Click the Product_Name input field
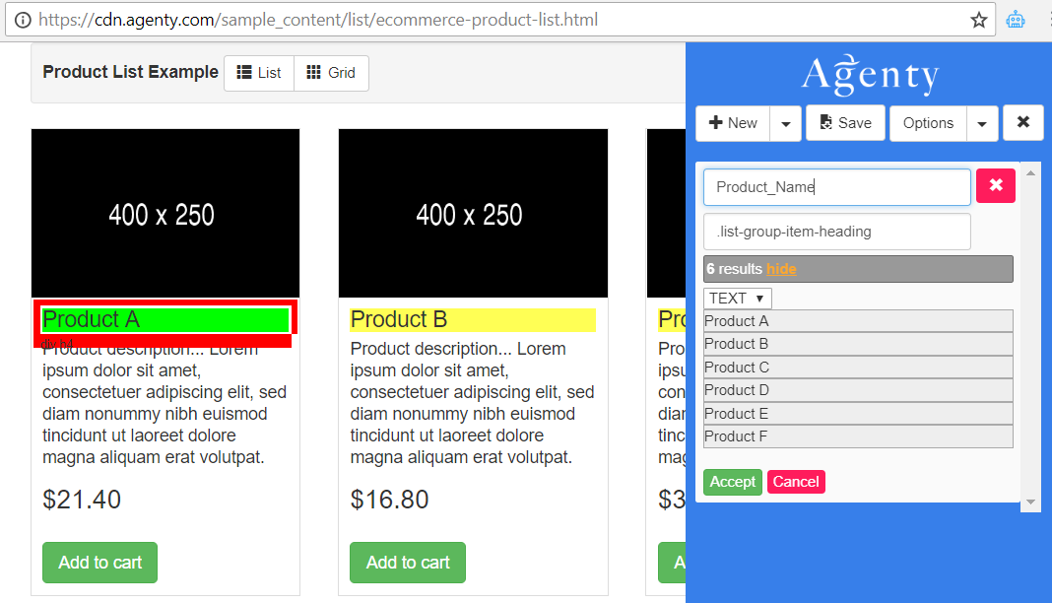 (836, 185)
